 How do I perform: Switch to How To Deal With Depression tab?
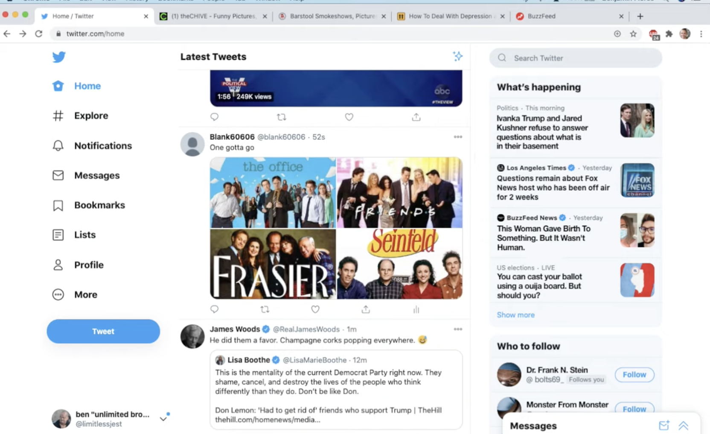[451, 16]
